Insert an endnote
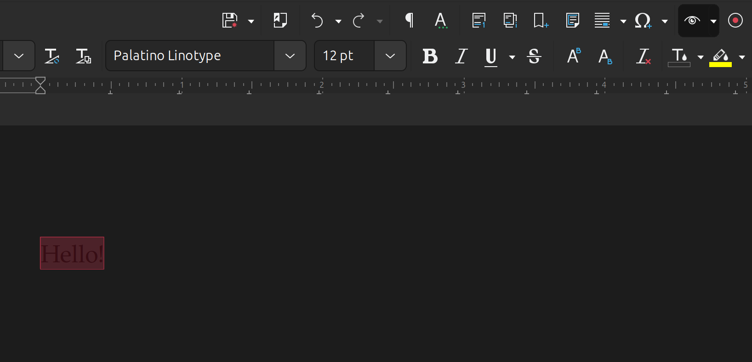 [x=510, y=21]
